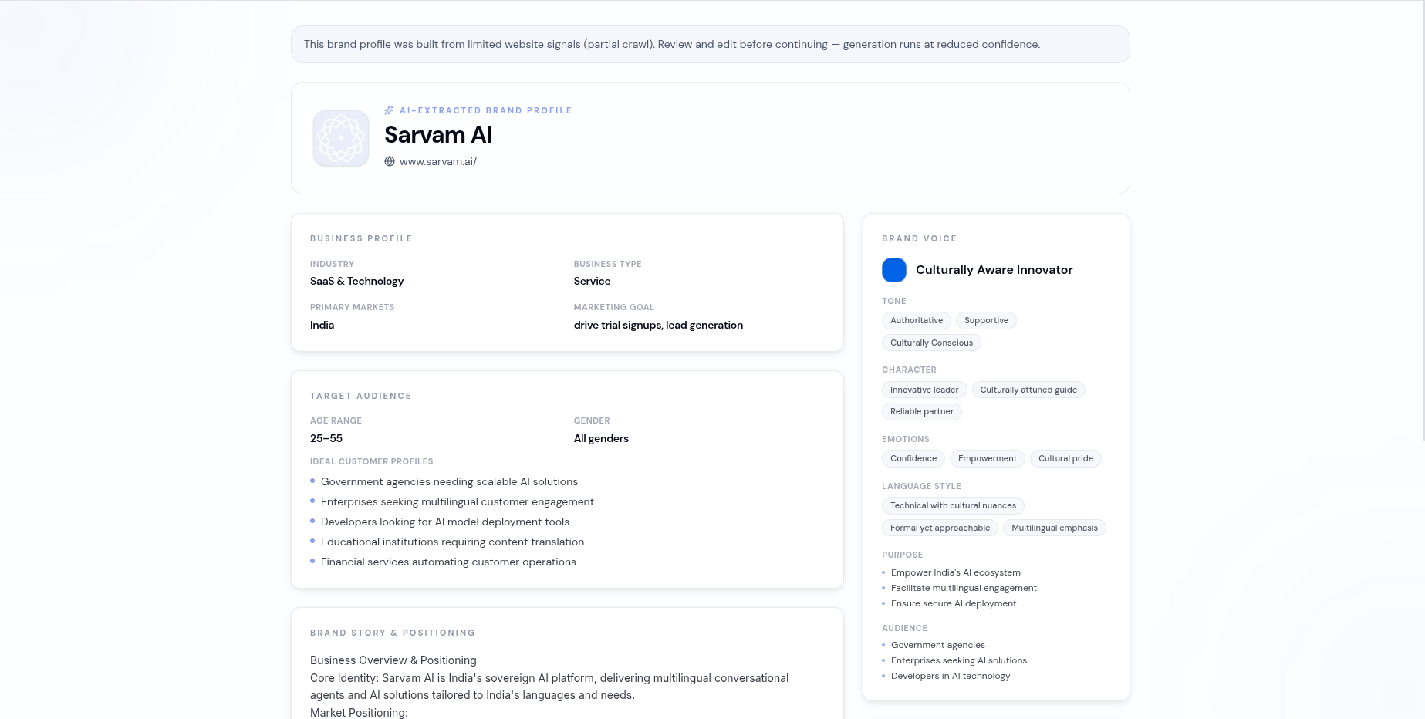Click Government agencies needing scalable AI solutions
The image size is (1425, 719).
(449, 482)
